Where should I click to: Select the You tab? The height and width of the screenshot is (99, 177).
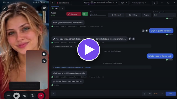click(55, 9)
